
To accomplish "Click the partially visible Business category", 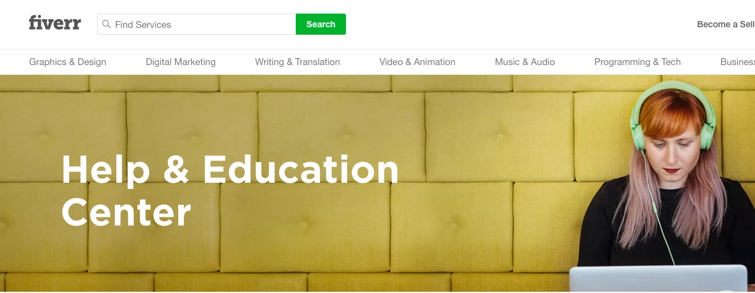I will coord(738,62).
